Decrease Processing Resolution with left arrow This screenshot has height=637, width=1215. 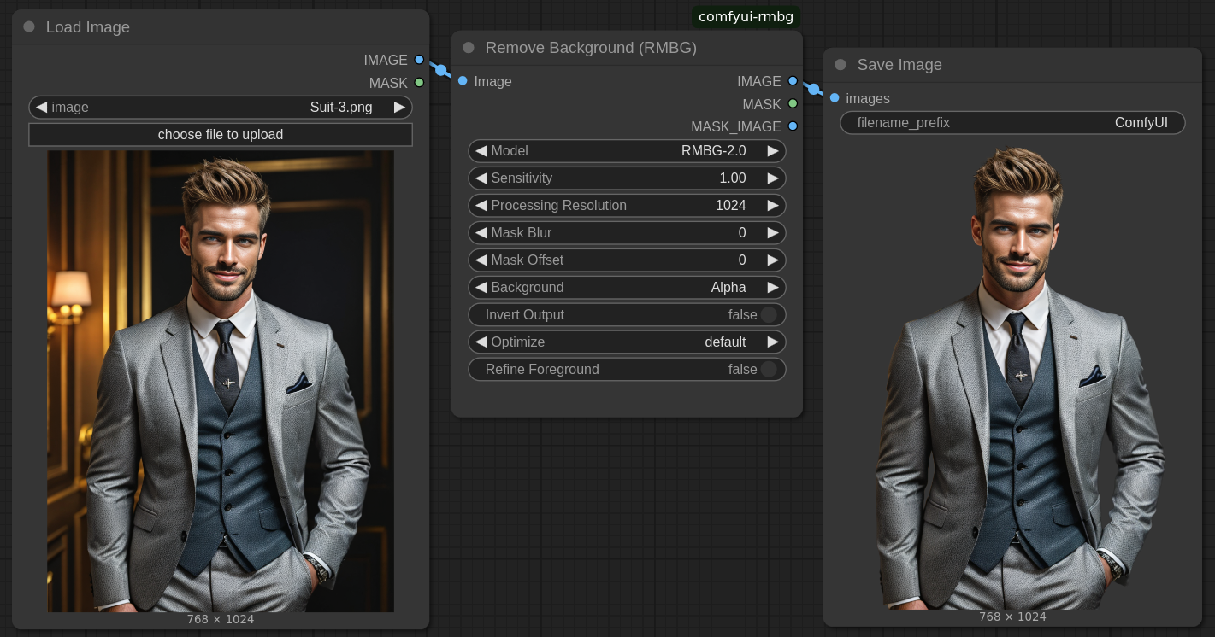pos(481,206)
